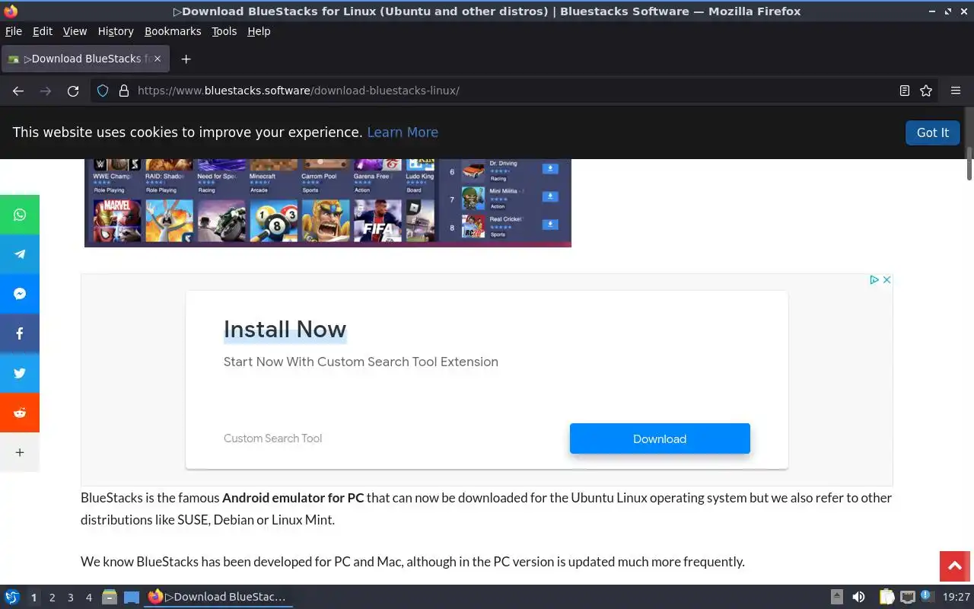Close the Download BlueStacks tab
The image size is (974, 609).
point(158,59)
